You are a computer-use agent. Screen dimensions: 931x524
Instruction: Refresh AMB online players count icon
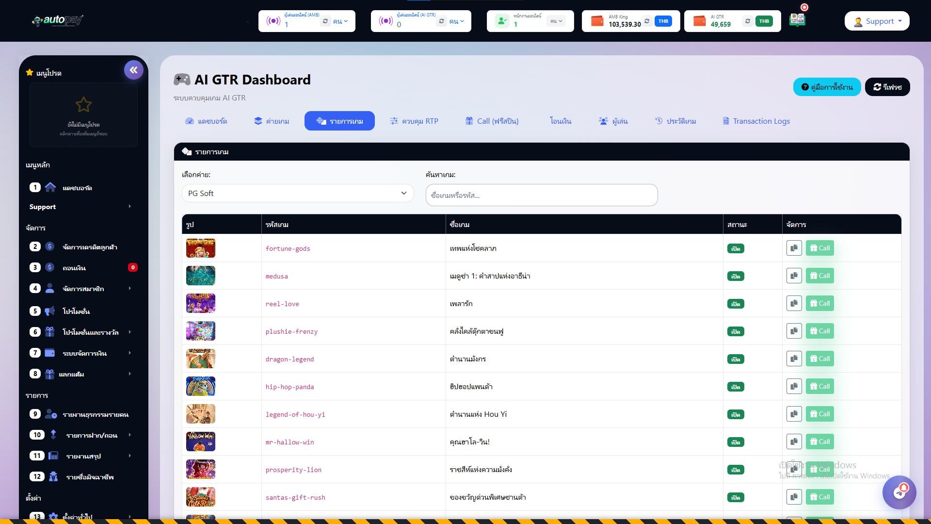click(325, 21)
